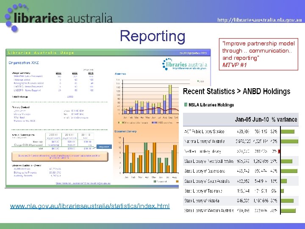Click the "Organisation XYZ" heading

click(24, 63)
